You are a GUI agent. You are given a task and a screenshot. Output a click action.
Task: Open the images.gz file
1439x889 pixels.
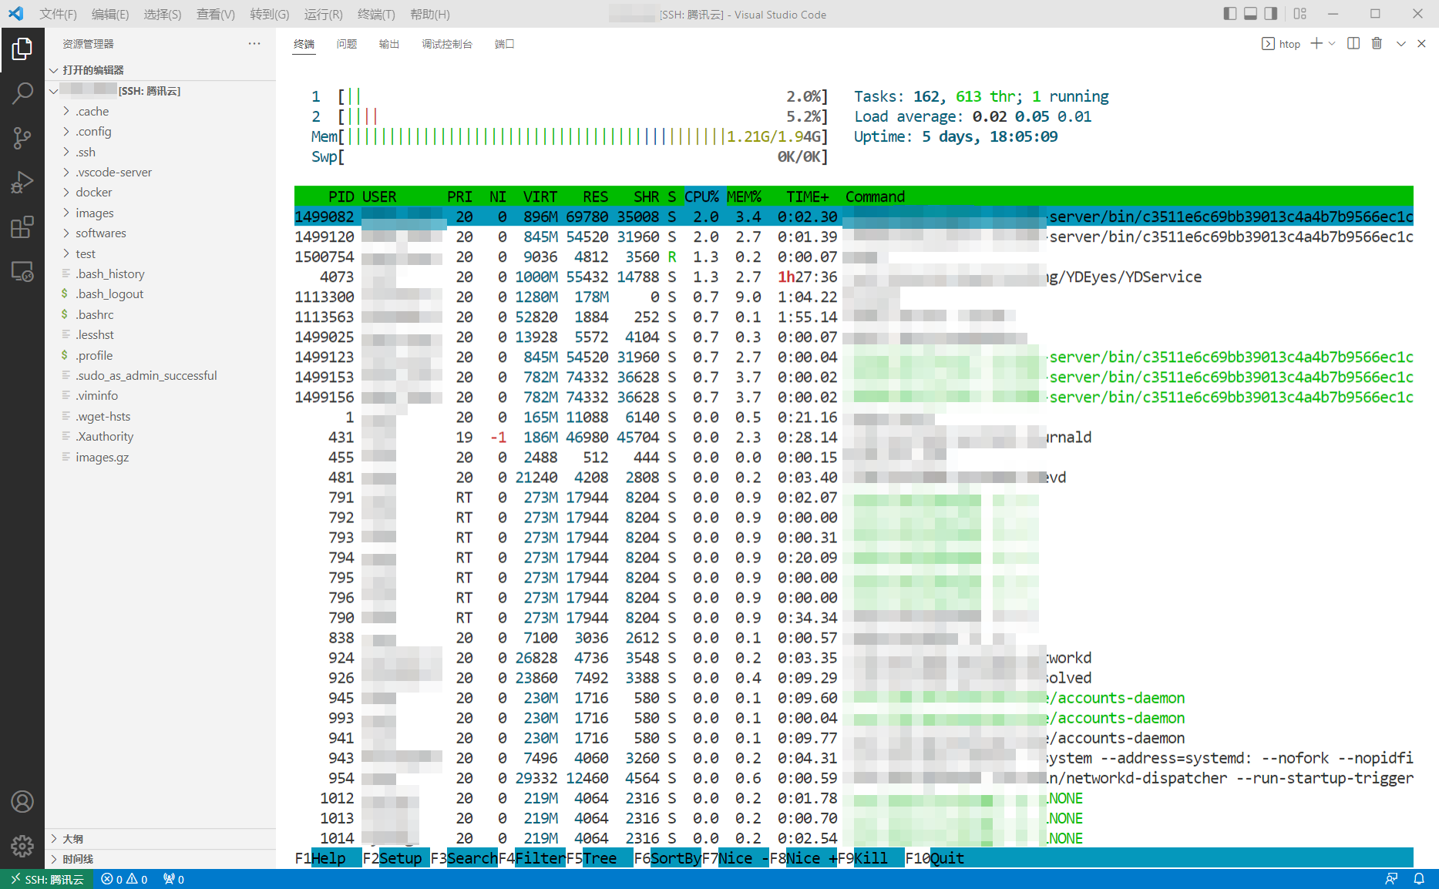tap(160, 457)
